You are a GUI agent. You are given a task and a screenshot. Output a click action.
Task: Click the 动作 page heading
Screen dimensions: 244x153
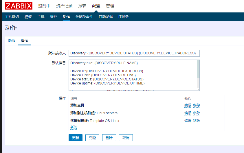click(11, 28)
